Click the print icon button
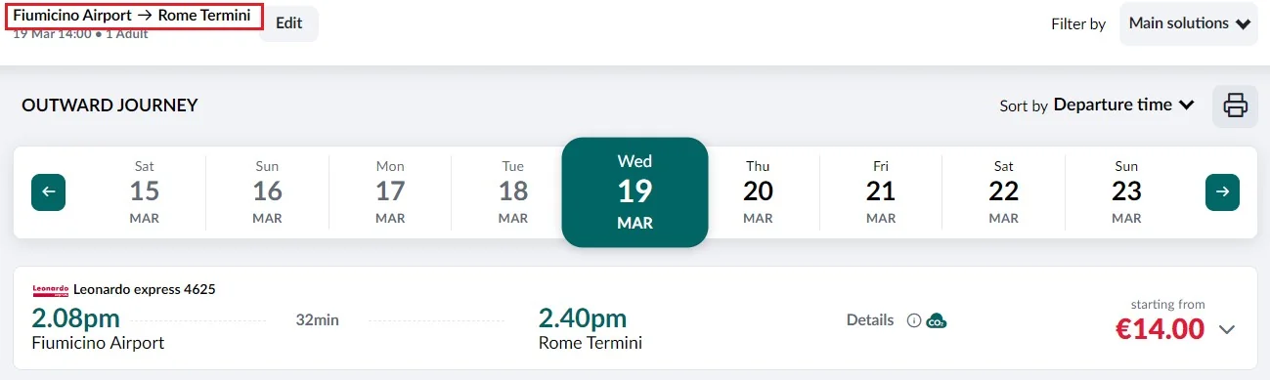Image resolution: width=1270 pixels, height=380 pixels. [x=1235, y=106]
